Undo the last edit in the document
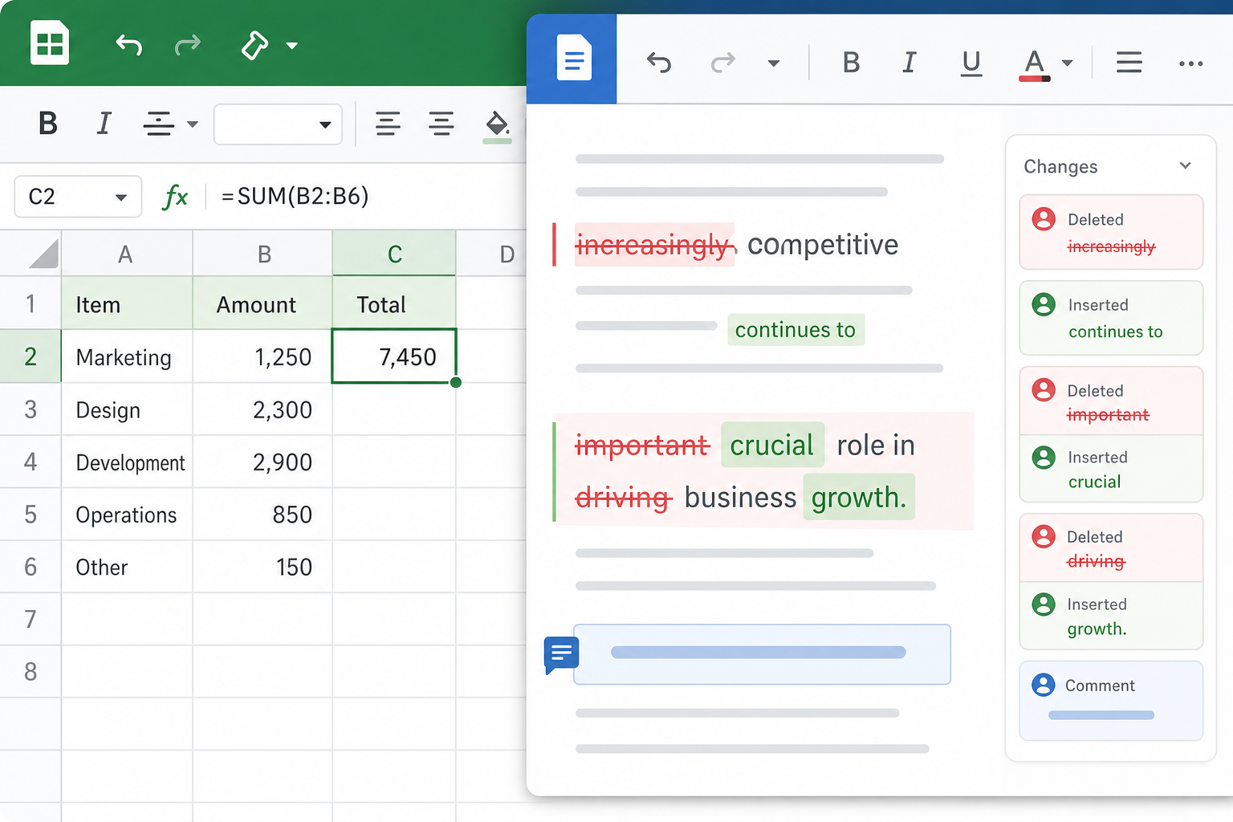This screenshot has width=1233, height=822. point(659,63)
